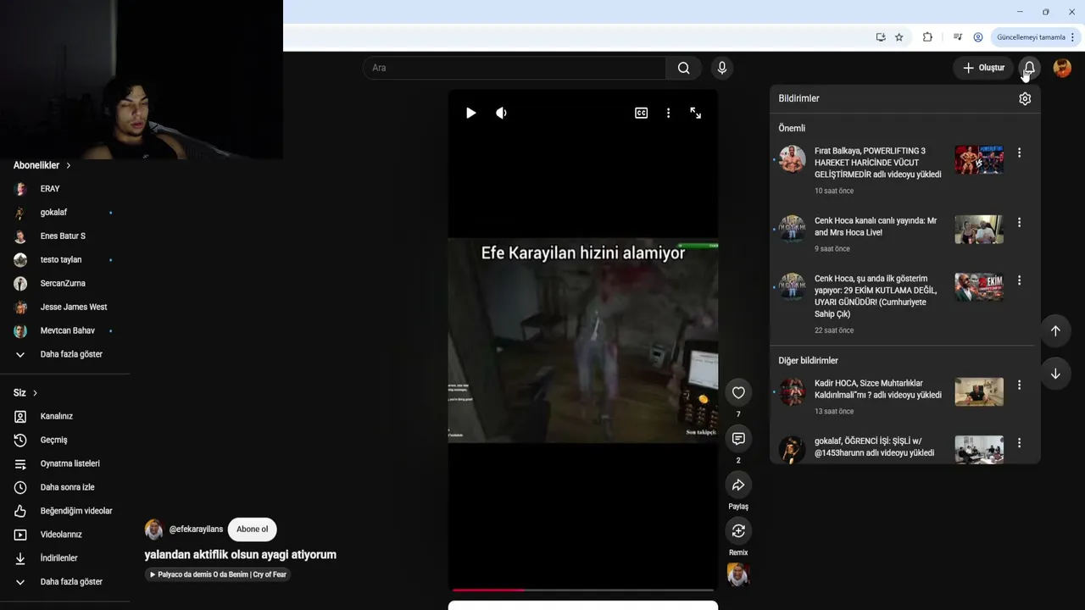Open Daha sonra izle watch later list
Viewport: 1085px width, 610px height.
coord(65,487)
